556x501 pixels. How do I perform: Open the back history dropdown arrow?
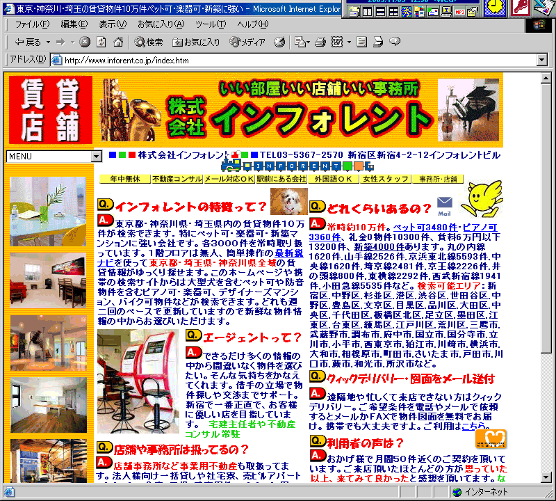click(x=48, y=42)
